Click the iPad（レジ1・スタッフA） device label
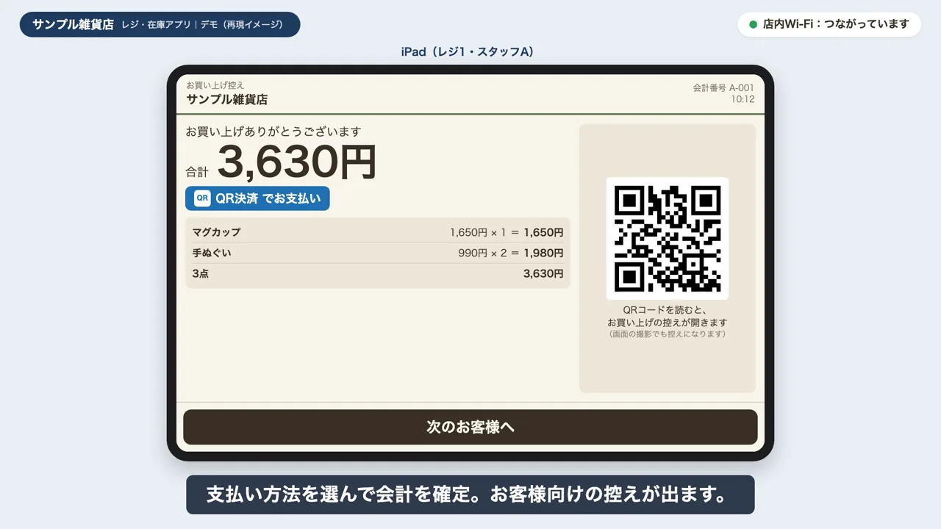Viewport: 941px width, 529px height. pos(468,51)
